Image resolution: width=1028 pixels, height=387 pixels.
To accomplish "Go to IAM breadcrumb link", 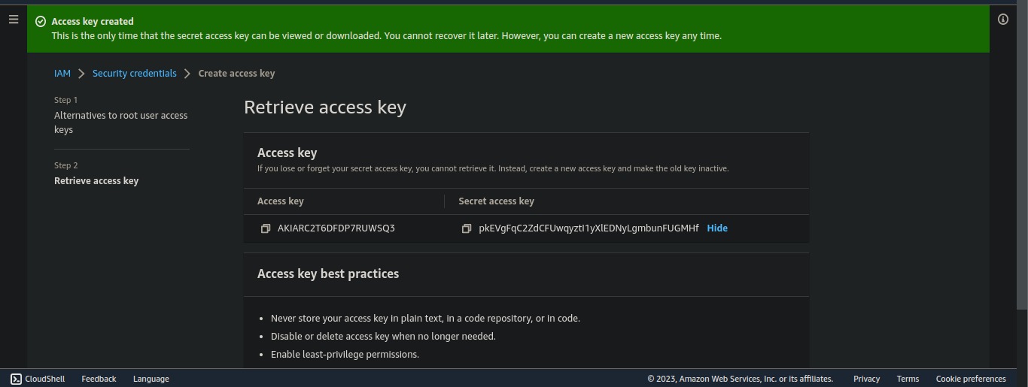I will tap(62, 74).
